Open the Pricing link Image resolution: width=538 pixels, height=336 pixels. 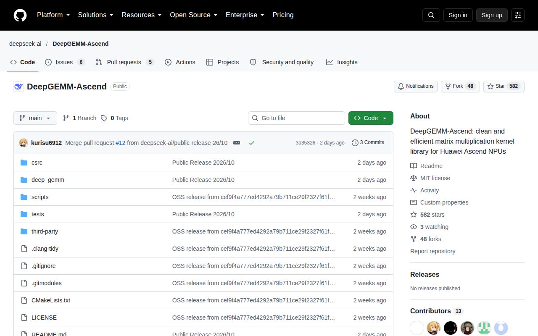[283, 15]
